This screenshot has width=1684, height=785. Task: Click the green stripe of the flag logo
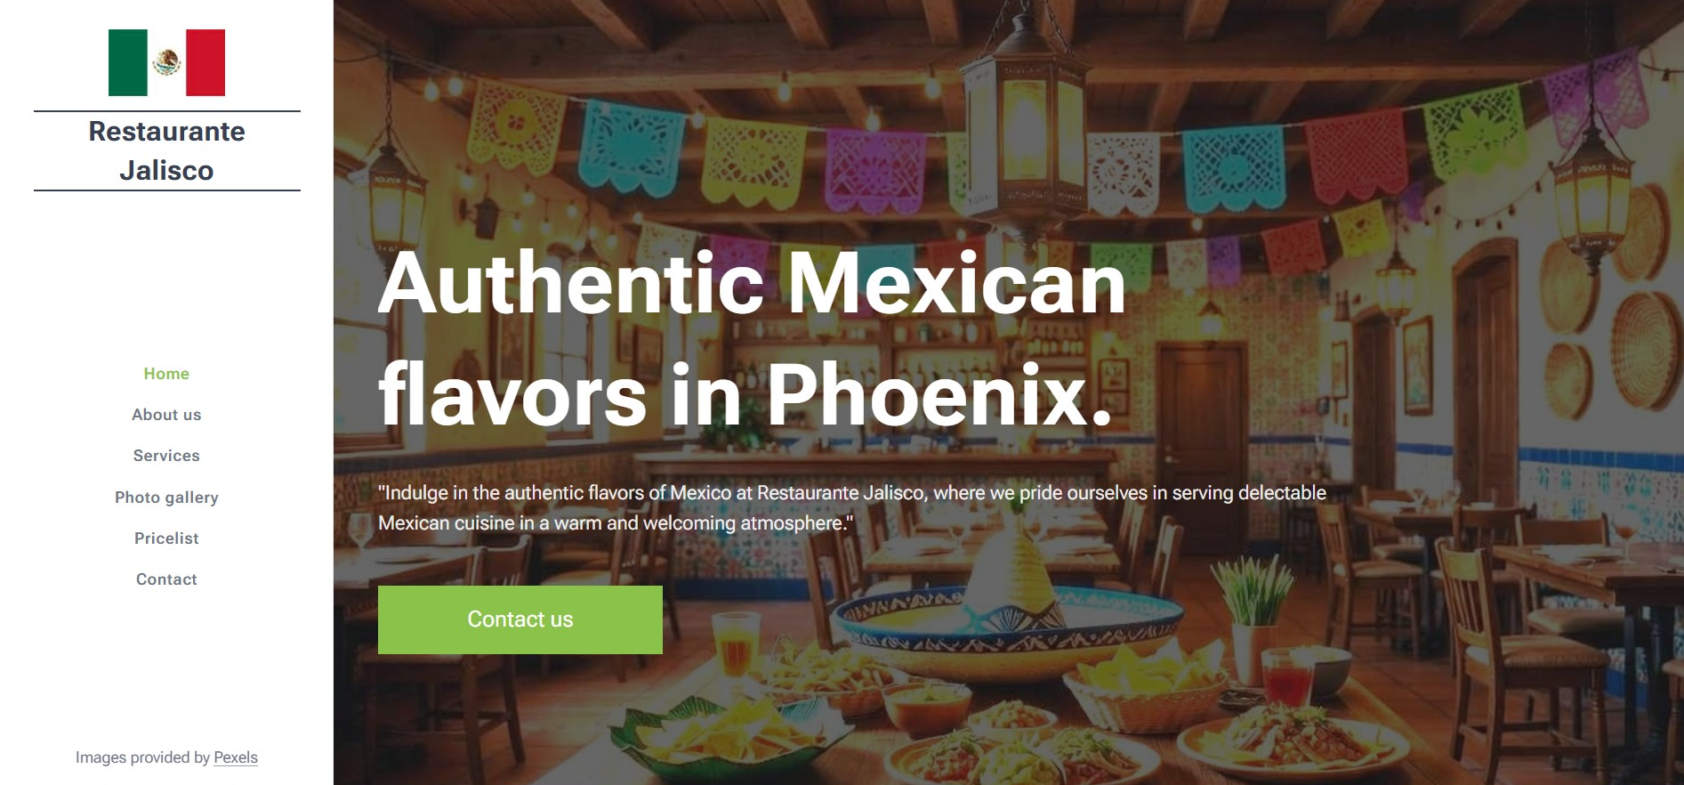pyautogui.click(x=128, y=62)
